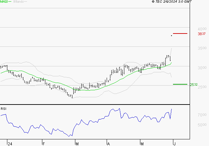Click the red resistance line marker

pos(180,34)
